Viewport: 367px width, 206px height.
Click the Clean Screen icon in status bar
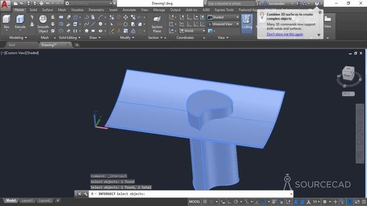pyautogui.click(x=357, y=201)
